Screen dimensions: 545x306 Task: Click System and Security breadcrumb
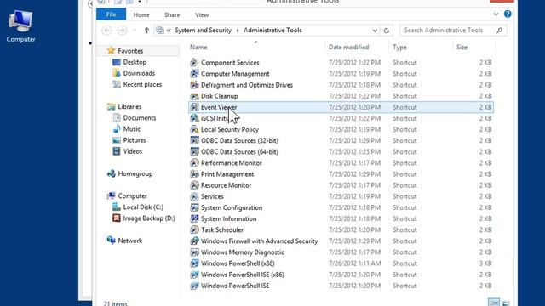tap(203, 31)
